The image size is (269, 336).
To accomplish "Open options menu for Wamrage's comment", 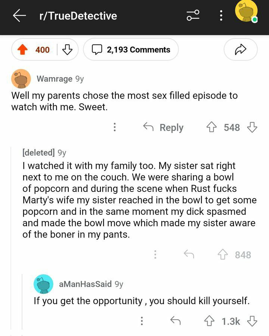I will pos(115,127).
